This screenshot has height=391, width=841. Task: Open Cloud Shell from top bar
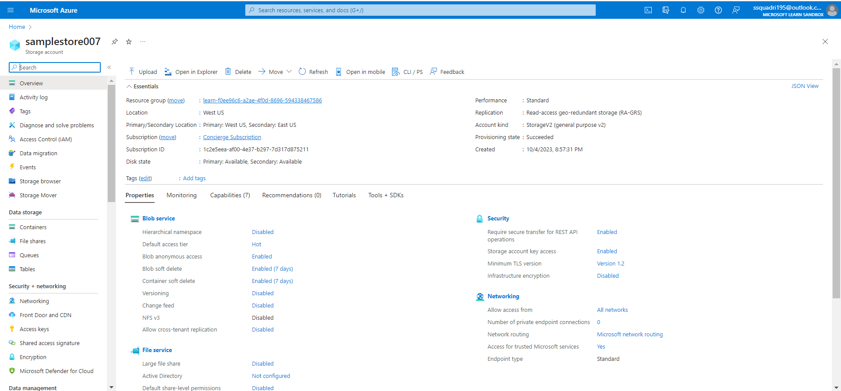click(648, 10)
